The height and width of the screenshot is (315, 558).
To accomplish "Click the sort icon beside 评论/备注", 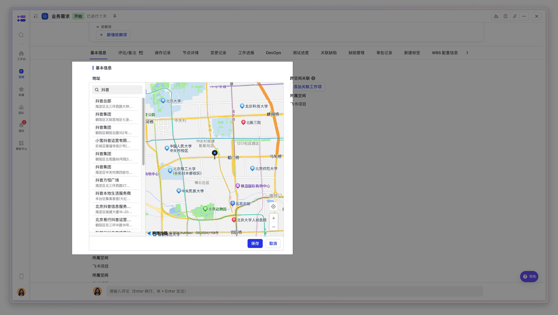I will [141, 53].
